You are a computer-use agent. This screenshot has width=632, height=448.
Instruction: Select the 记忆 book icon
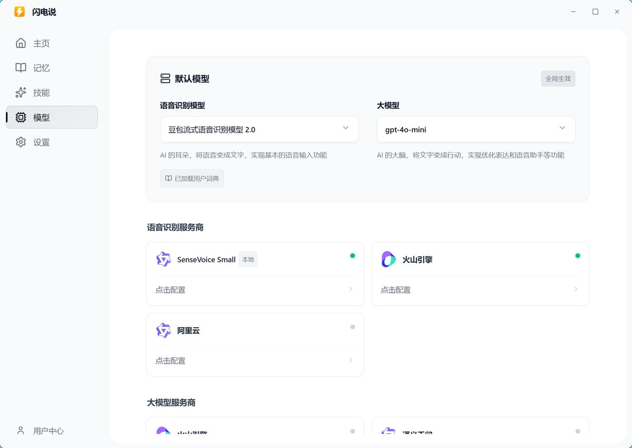[x=21, y=68]
